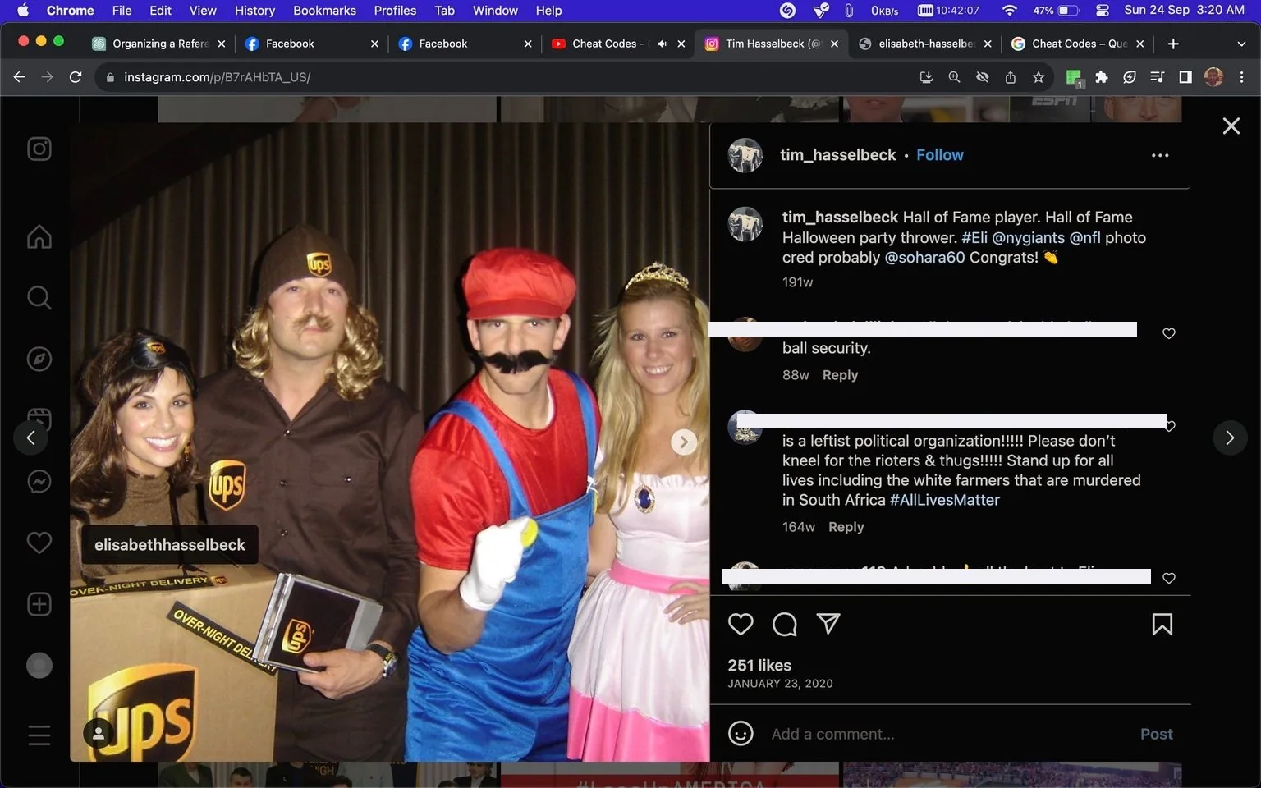
Task: Click the elisabethhasselbeck photo tag
Action: pyautogui.click(x=170, y=545)
